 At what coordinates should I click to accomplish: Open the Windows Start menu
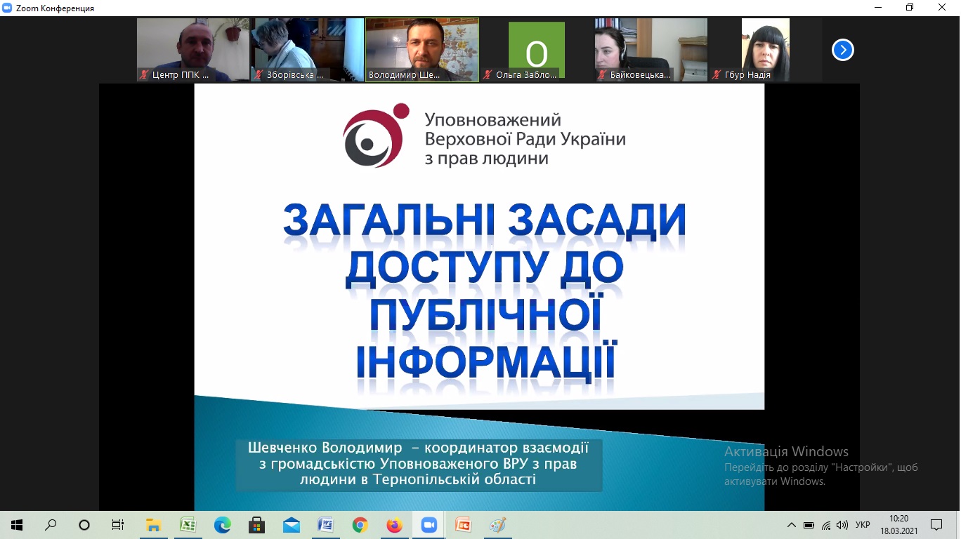coord(16,525)
